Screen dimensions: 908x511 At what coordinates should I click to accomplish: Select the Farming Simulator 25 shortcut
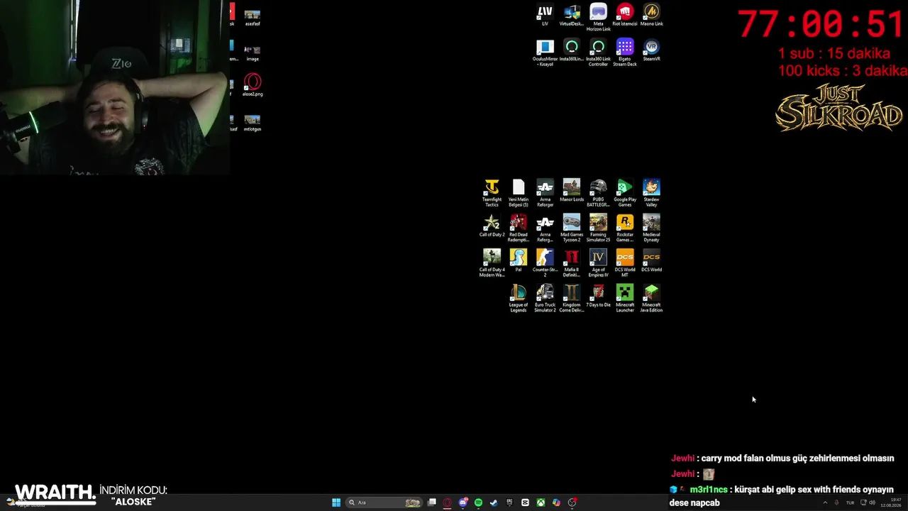point(598,229)
